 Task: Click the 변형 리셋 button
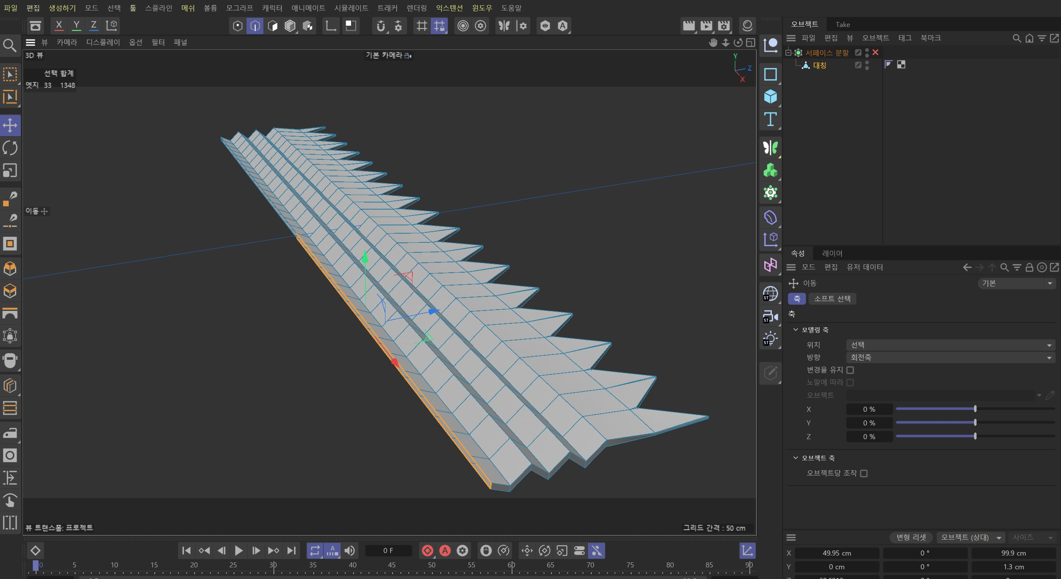(x=911, y=537)
